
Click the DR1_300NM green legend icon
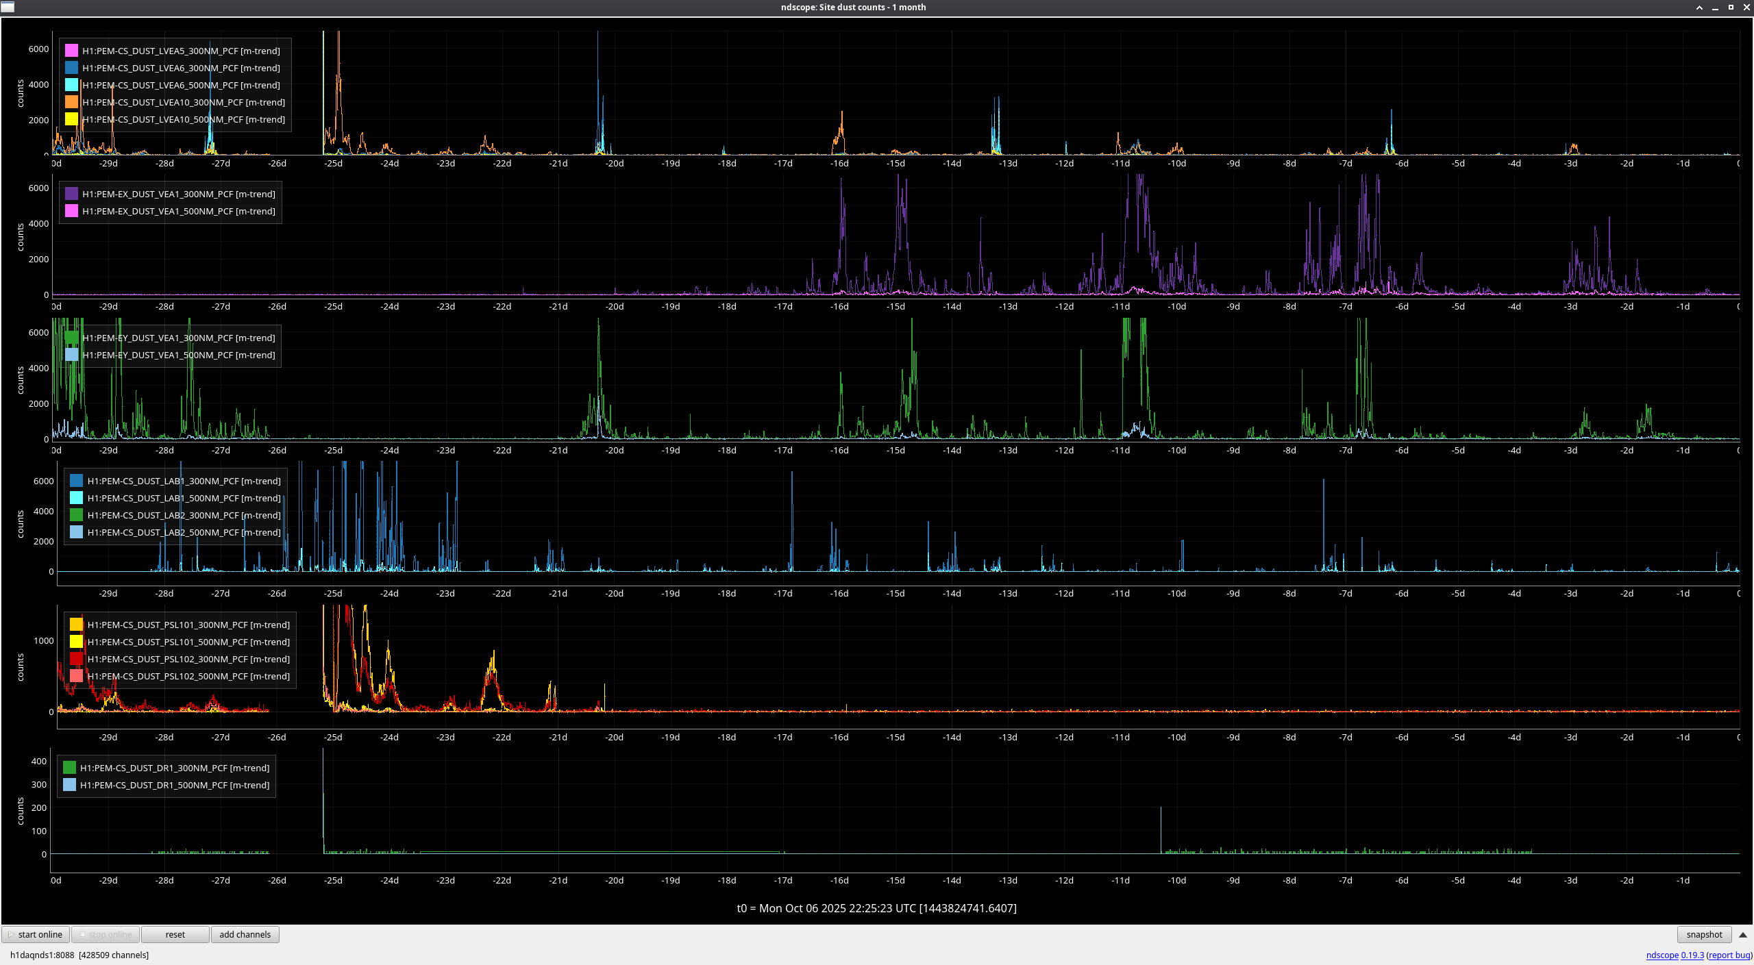(x=69, y=768)
